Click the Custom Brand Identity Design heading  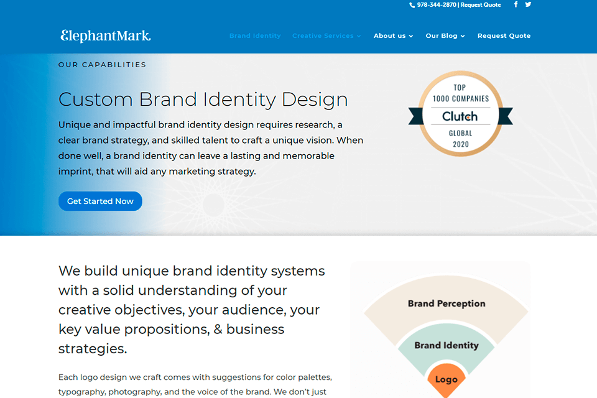click(x=203, y=99)
